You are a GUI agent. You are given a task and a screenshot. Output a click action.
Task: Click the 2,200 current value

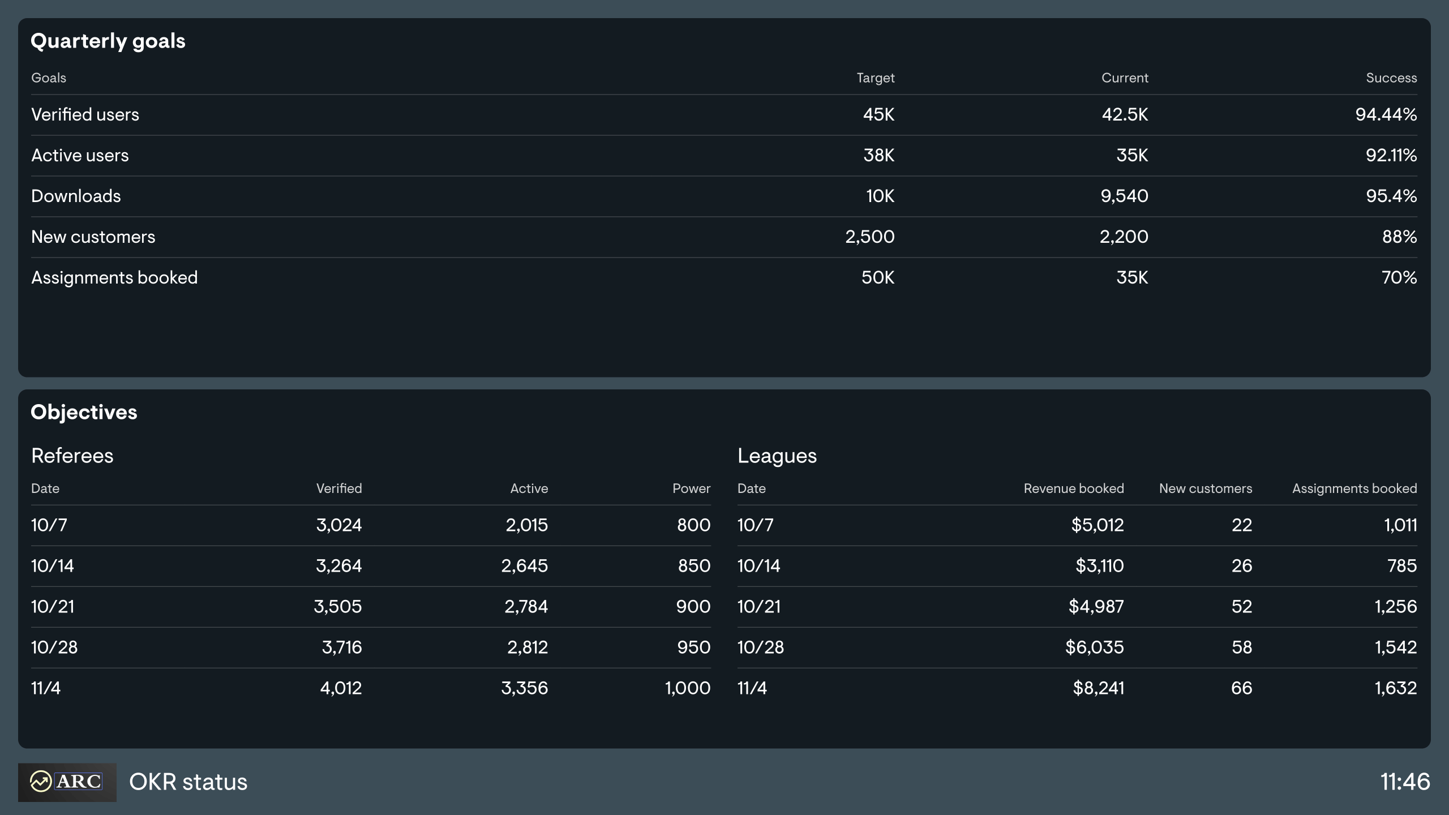(1124, 237)
